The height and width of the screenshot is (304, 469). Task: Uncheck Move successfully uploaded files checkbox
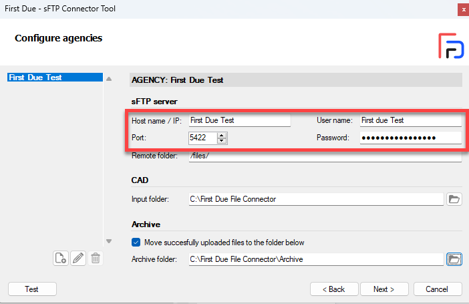136,243
